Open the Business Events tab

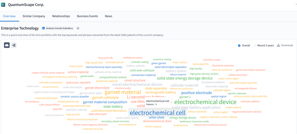[87, 16]
